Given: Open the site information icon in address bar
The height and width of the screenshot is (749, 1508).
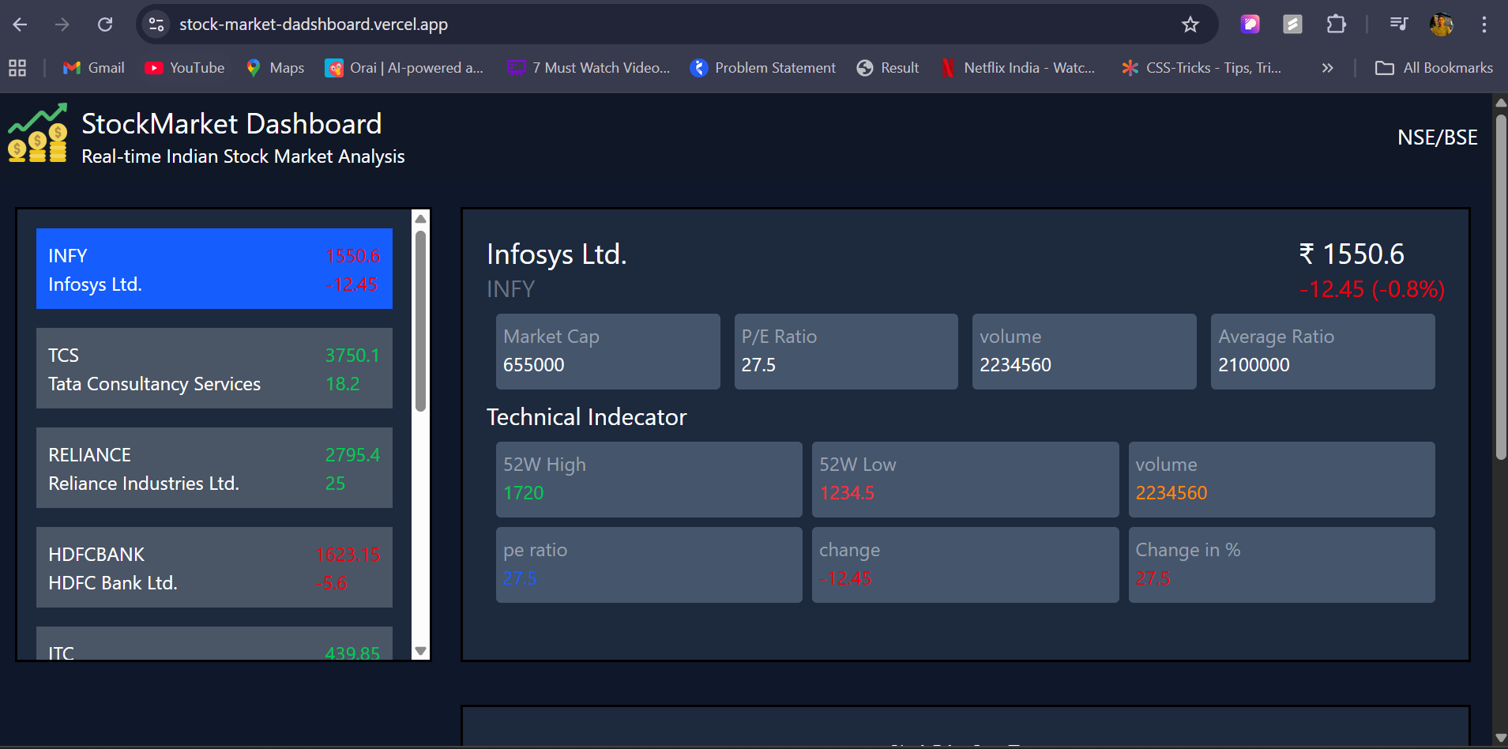Looking at the screenshot, I should [x=156, y=24].
